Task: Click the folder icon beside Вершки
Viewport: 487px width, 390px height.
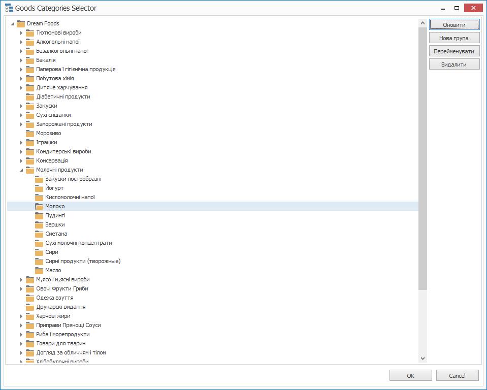Action: (39, 225)
